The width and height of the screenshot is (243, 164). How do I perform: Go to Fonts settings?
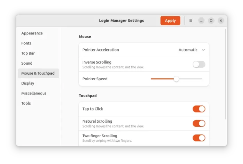39,43
